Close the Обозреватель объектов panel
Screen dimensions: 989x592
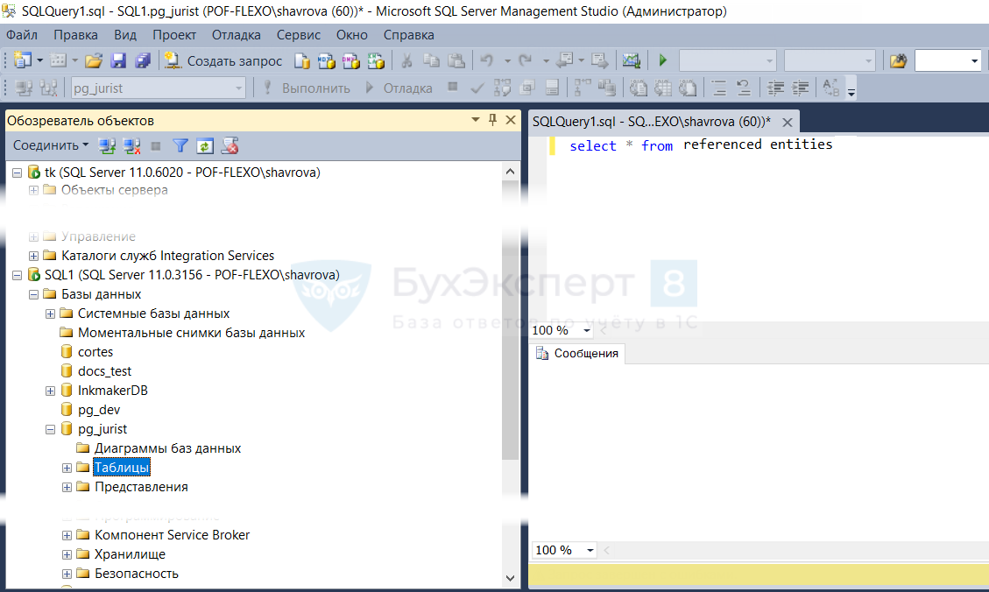(x=511, y=120)
